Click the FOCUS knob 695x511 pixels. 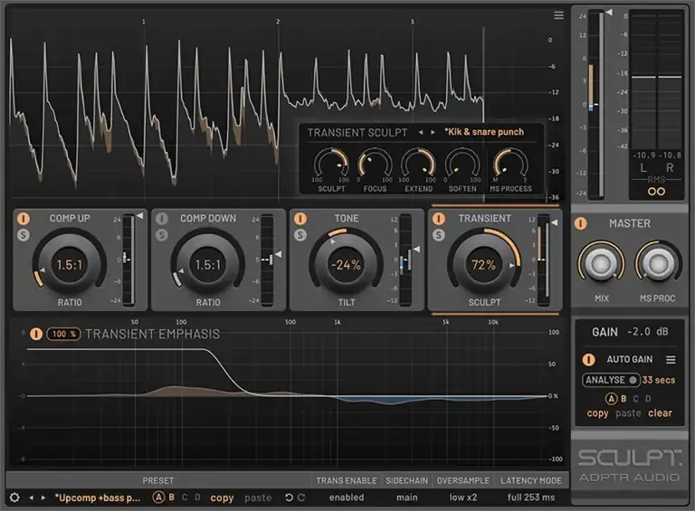coord(375,165)
